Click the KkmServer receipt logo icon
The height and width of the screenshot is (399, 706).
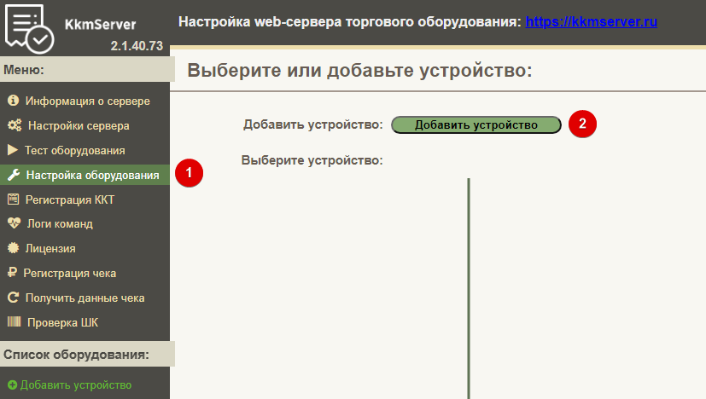click(x=29, y=28)
